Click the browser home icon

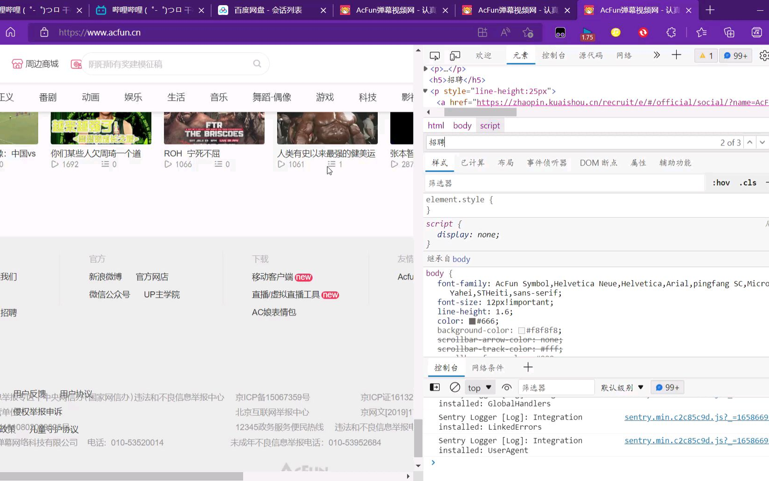point(10,32)
